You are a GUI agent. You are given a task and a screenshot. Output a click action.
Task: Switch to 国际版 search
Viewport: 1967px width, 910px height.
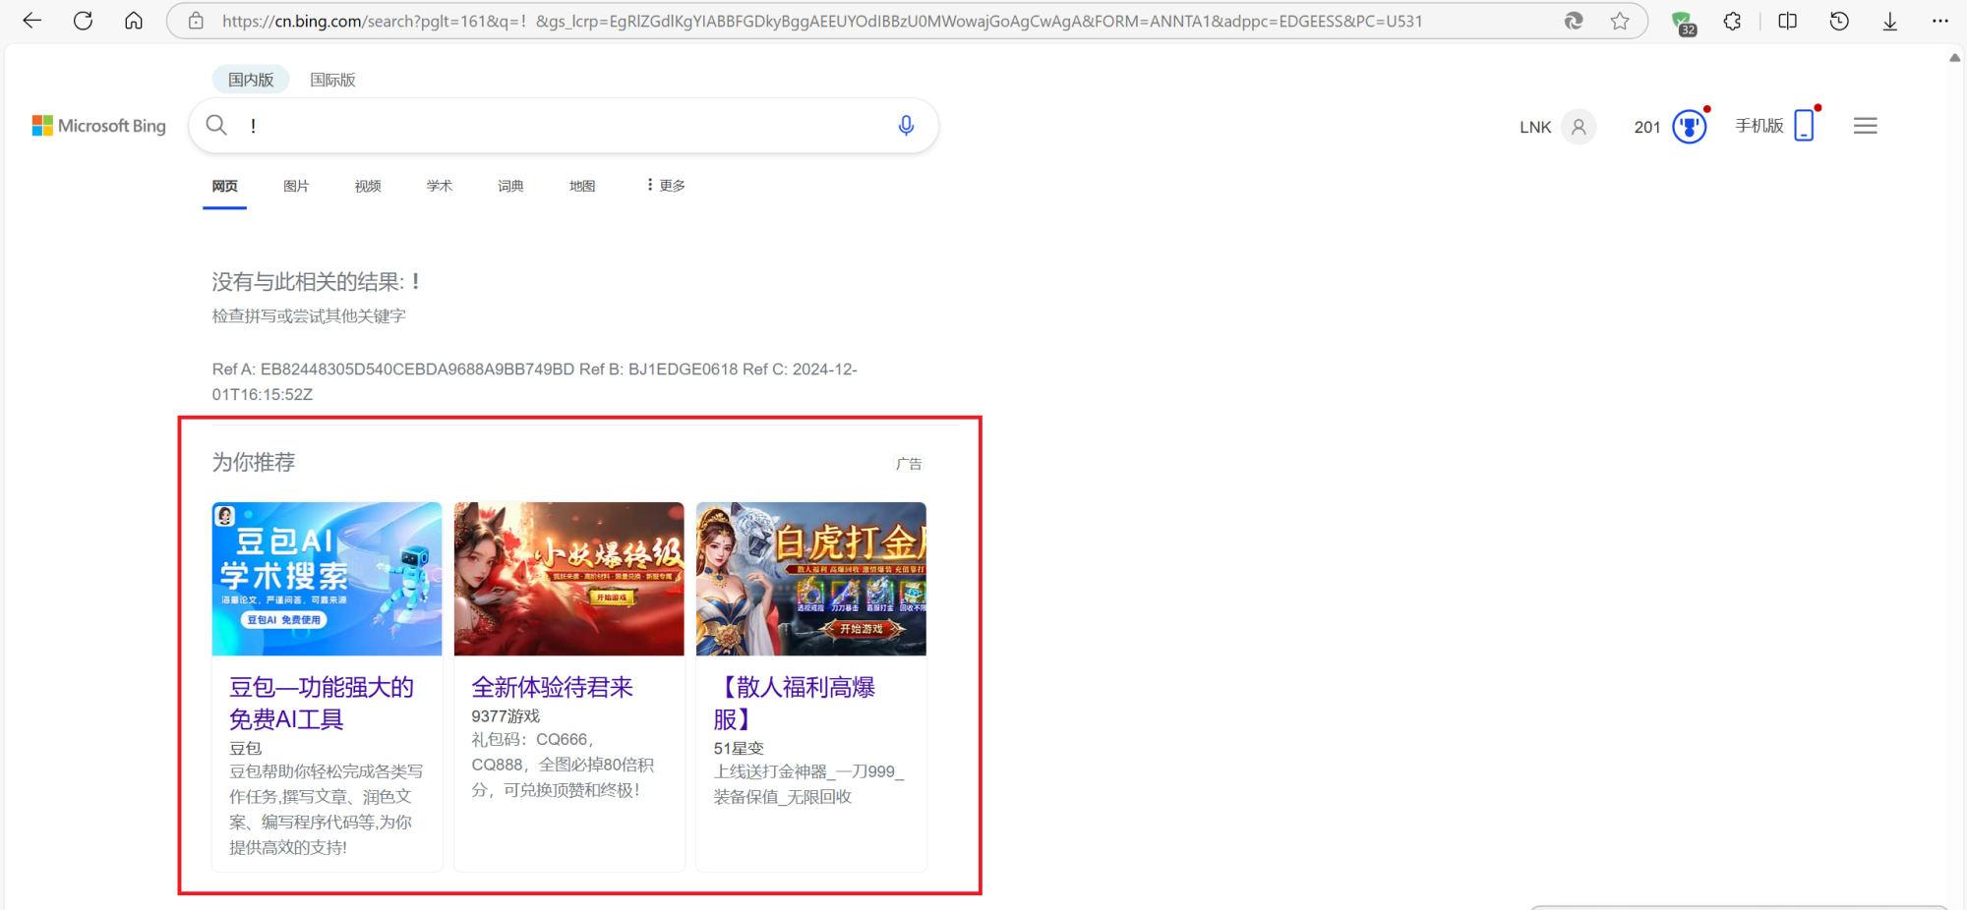tap(332, 80)
